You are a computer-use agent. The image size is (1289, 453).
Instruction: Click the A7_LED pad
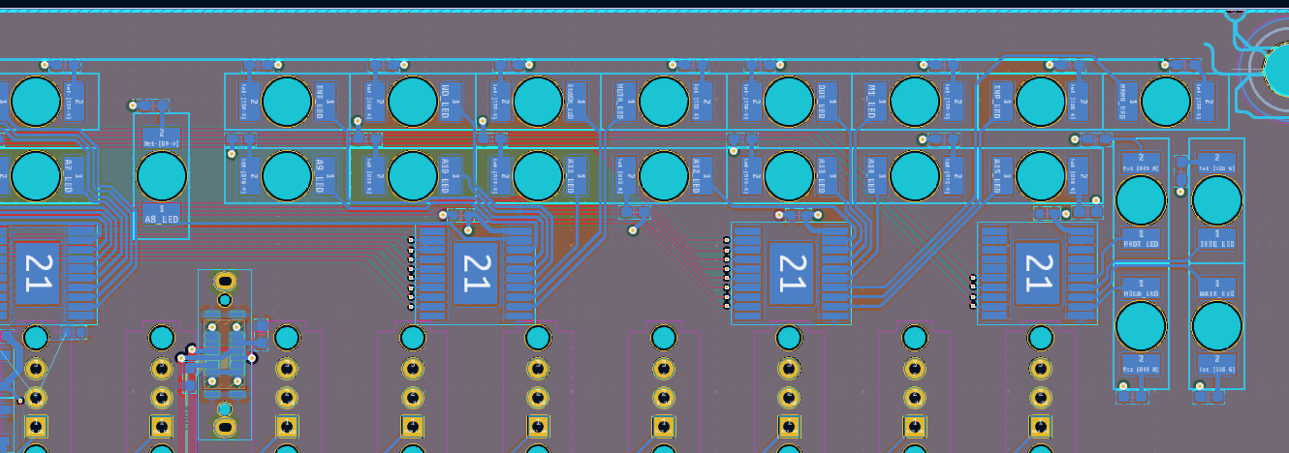pyautogui.click(x=74, y=175)
